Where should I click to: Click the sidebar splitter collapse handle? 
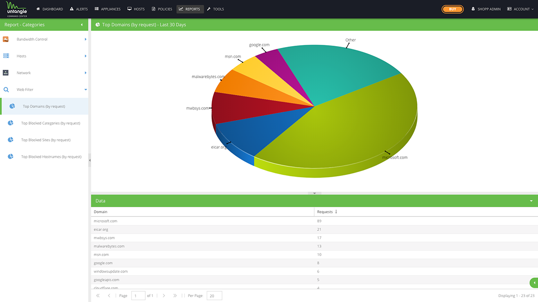(x=90, y=160)
